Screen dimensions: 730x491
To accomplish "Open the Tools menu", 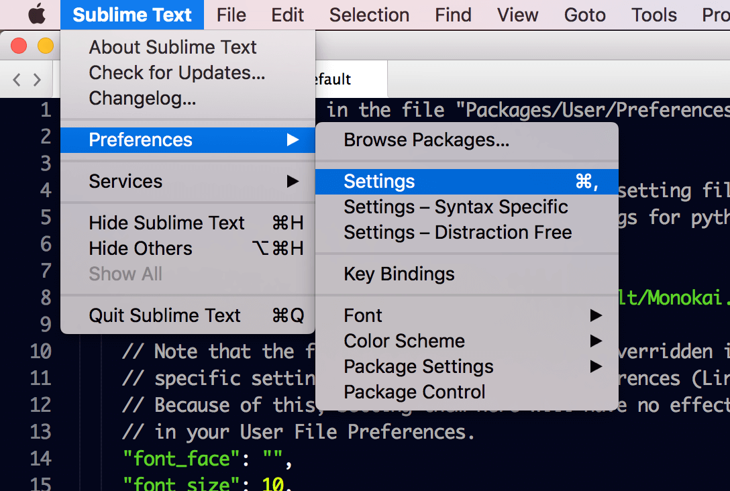I will (654, 15).
